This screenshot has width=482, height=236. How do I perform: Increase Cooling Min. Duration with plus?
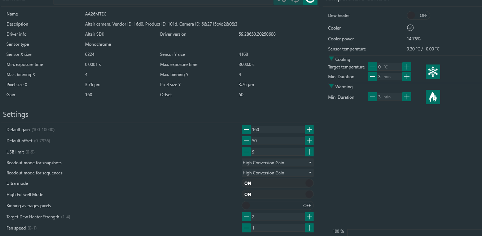click(407, 77)
